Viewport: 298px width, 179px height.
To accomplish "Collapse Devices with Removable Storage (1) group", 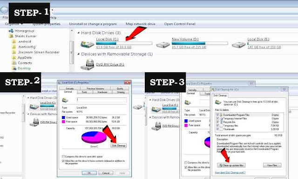I will pyautogui.click(x=79, y=54).
